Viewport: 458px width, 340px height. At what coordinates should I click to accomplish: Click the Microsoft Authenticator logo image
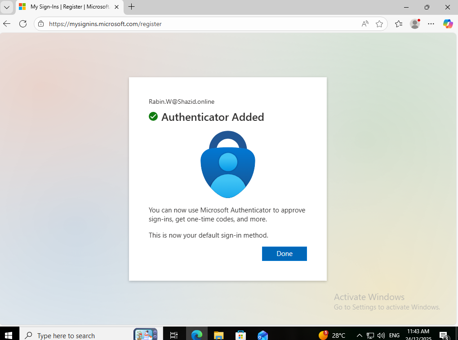(x=228, y=164)
